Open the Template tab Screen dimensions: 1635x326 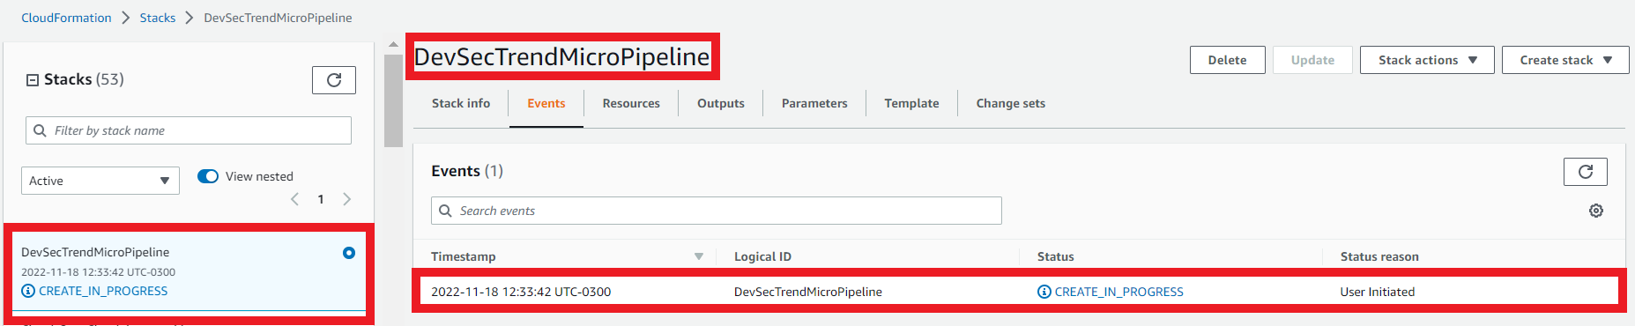coord(911,103)
